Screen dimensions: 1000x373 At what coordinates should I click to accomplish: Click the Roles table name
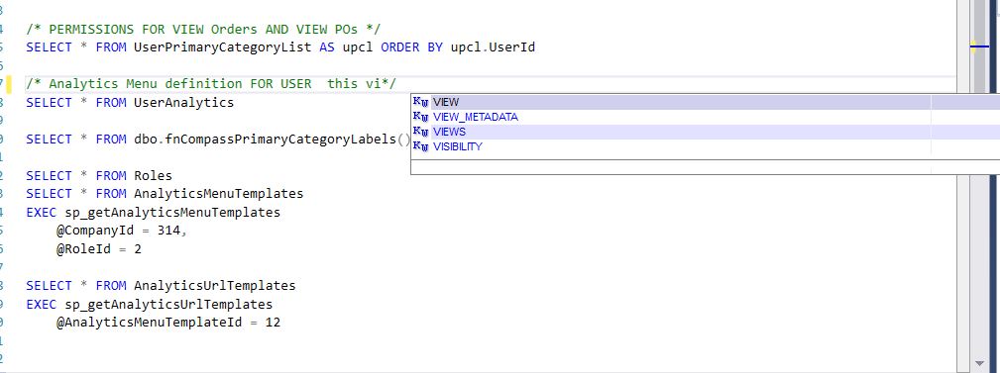coord(153,176)
